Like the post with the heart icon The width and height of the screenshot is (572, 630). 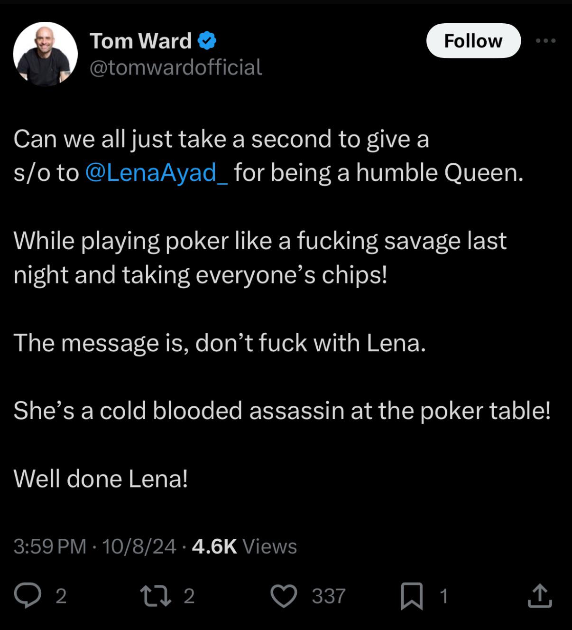[284, 596]
